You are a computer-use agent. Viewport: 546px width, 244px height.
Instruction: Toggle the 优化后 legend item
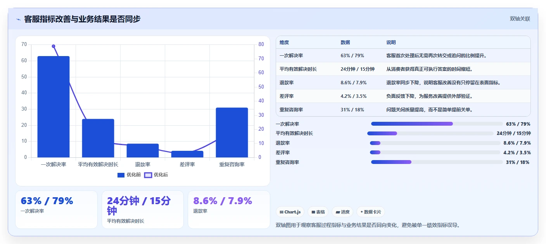[156, 175]
